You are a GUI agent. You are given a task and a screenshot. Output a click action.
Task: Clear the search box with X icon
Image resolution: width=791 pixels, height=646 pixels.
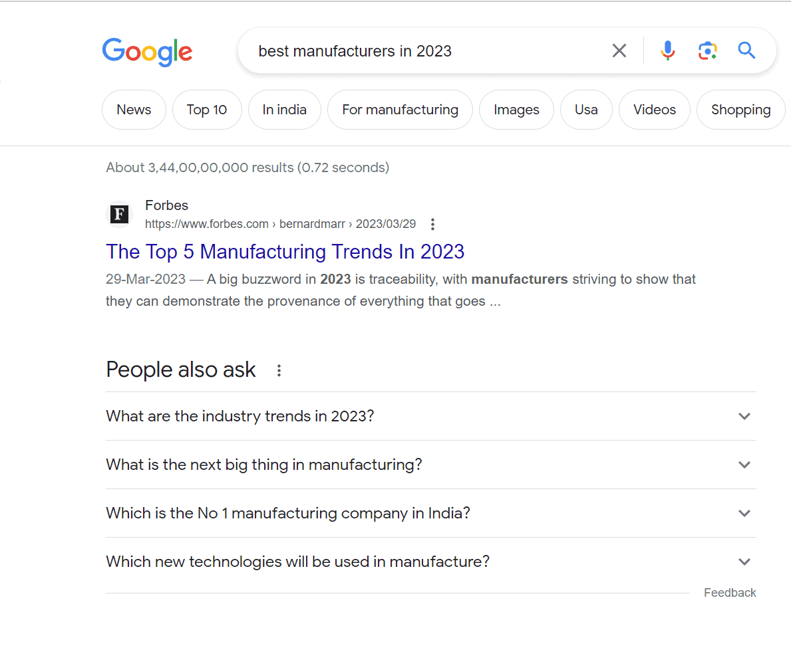coord(619,51)
